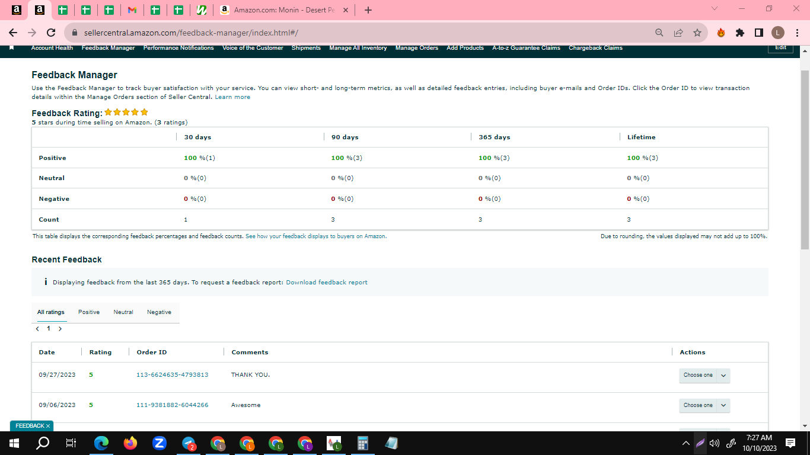Click the Edit button in the navigation bar
This screenshot has width=810, height=455.
click(x=781, y=48)
